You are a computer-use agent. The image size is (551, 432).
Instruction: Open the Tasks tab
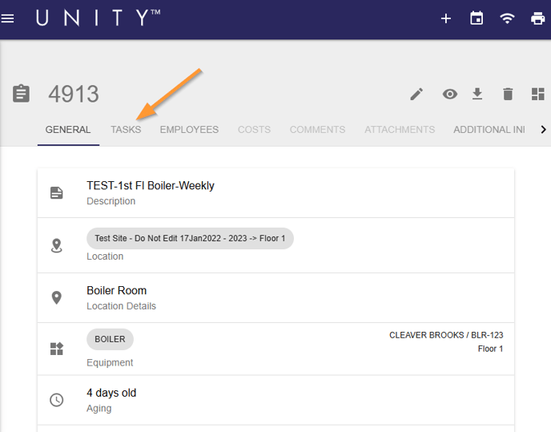coord(126,130)
